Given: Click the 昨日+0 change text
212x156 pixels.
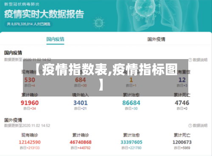Looking at the screenshot, I should pos(182,108).
